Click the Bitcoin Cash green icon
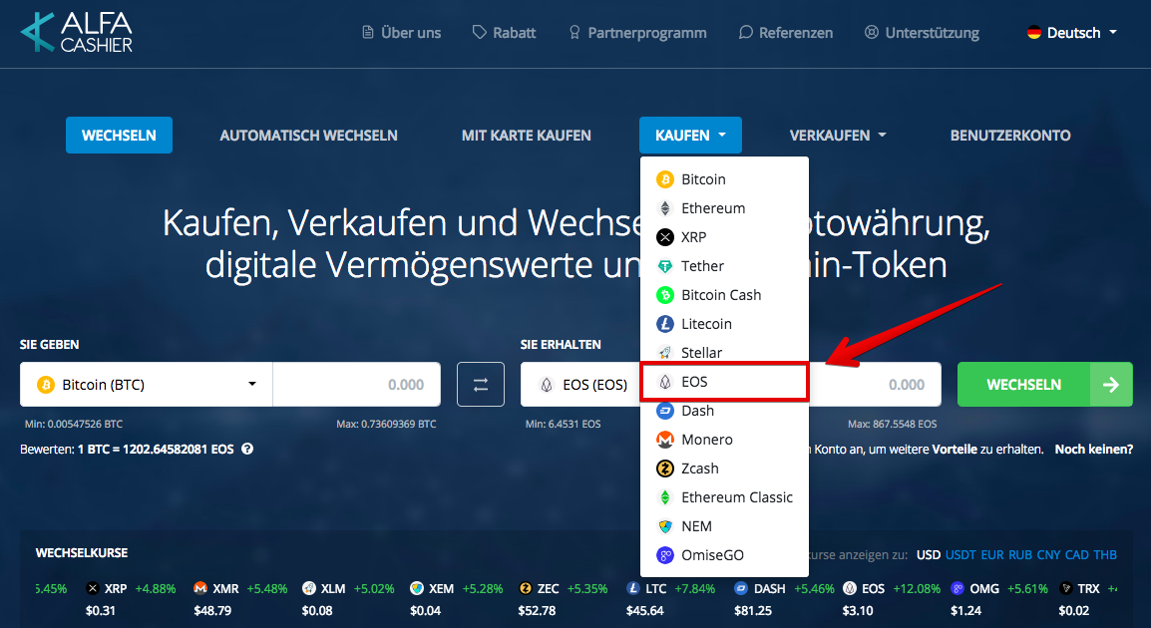 pos(665,295)
